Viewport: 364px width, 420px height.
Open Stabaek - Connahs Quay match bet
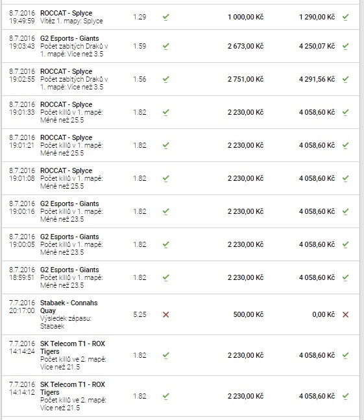[x=180, y=314]
